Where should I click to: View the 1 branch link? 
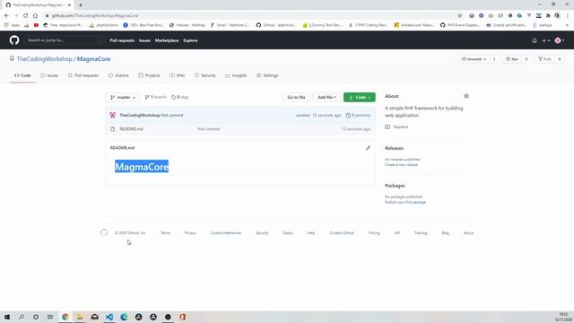click(155, 97)
